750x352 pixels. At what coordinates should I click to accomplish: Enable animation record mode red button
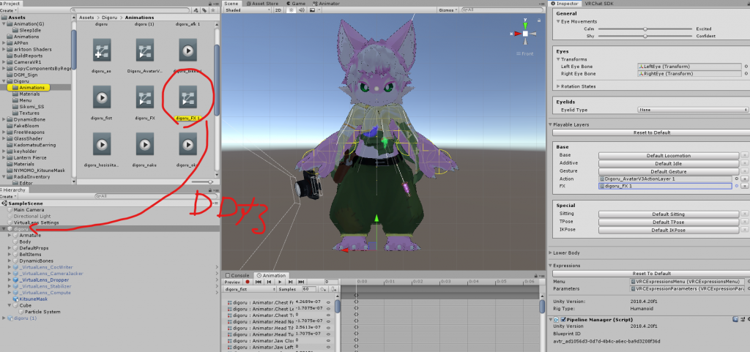pos(248,282)
